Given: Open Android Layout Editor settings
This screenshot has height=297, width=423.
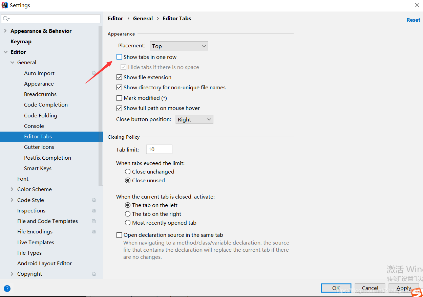Looking at the screenshot, I should tap(45, 263).
